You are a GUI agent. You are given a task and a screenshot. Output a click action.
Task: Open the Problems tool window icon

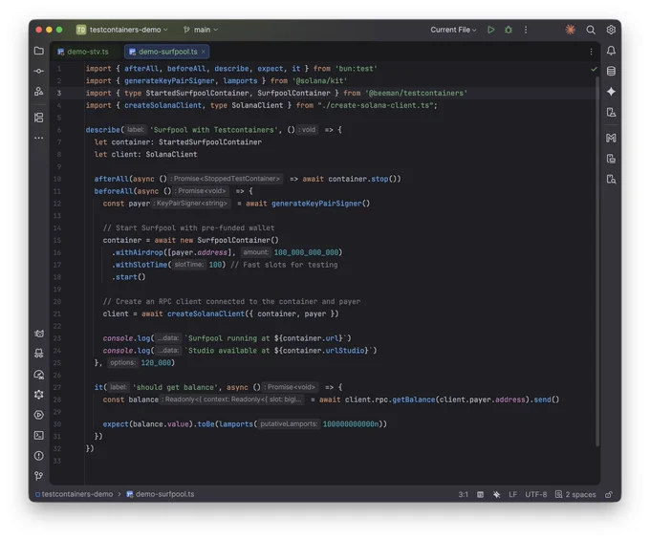pyautogui.click(x=39, y=456)
